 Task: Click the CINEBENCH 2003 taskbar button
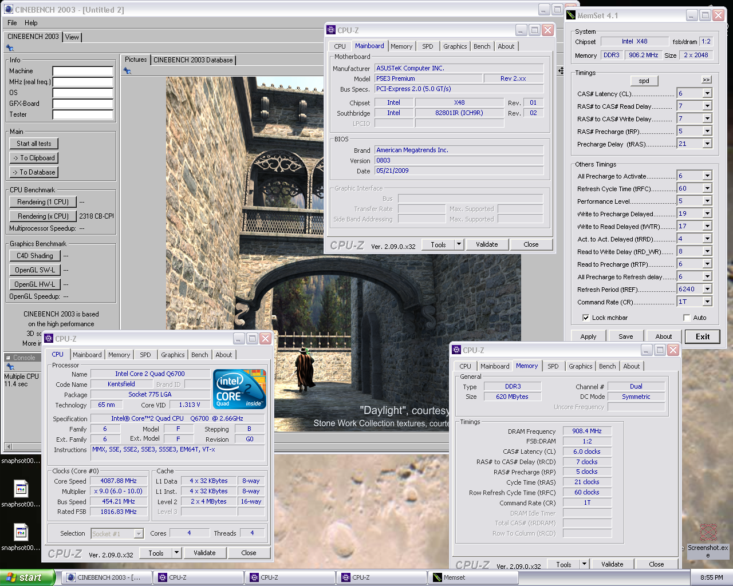[x=107, y=577]
